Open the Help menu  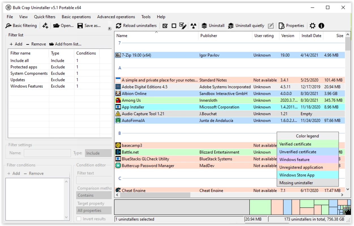click(x=161, y=17)
